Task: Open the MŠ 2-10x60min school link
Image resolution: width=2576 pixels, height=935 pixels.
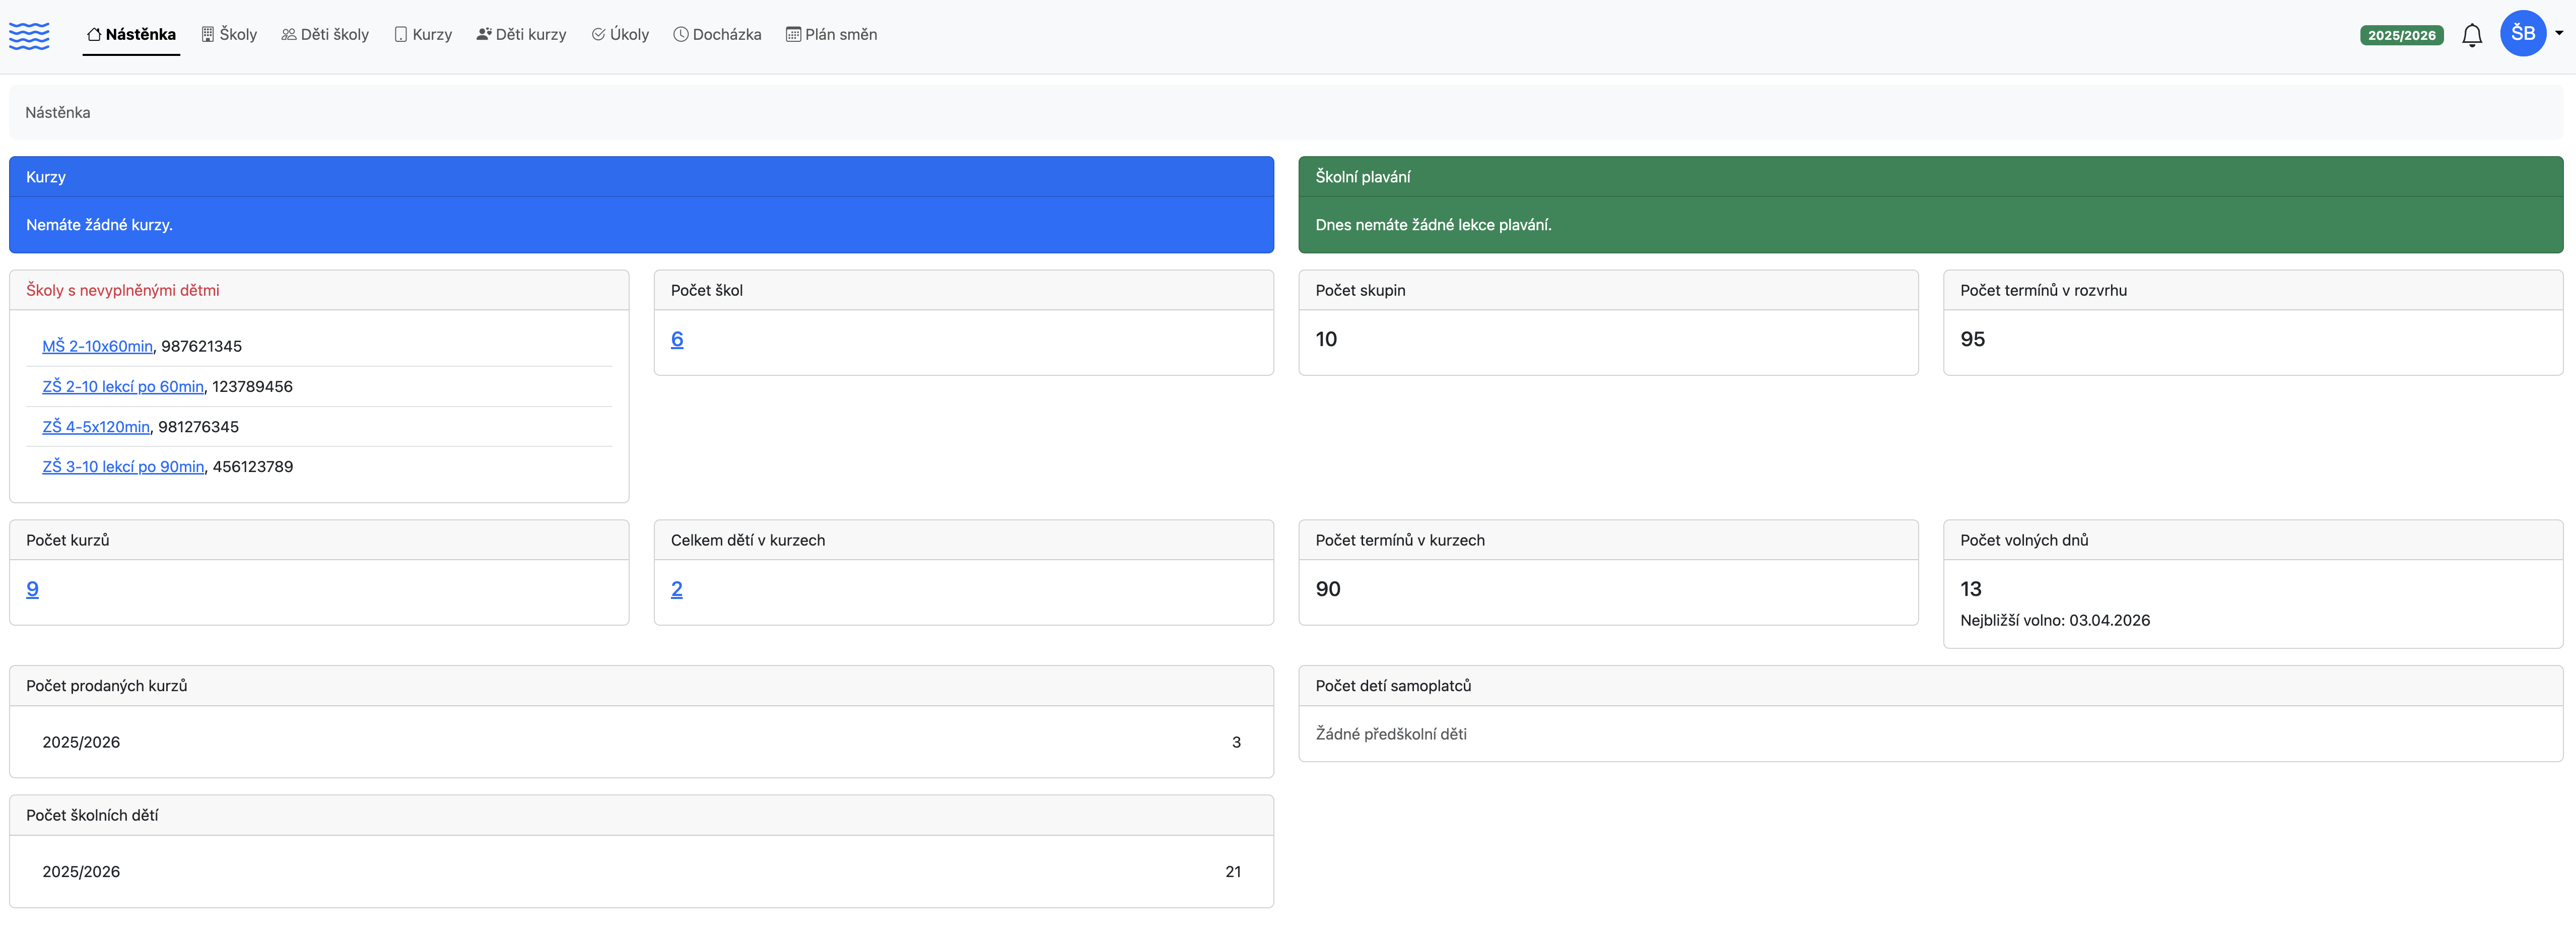Action: tap(97, 346)
